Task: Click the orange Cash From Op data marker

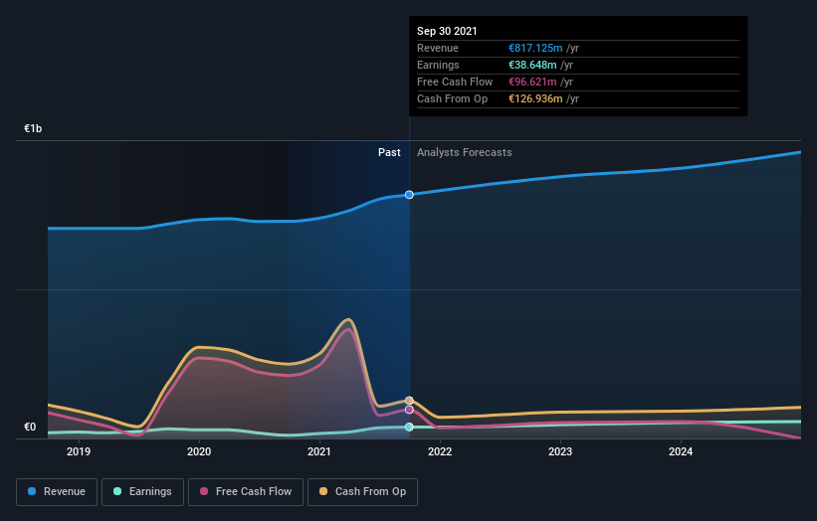Action: coord(409,401)
